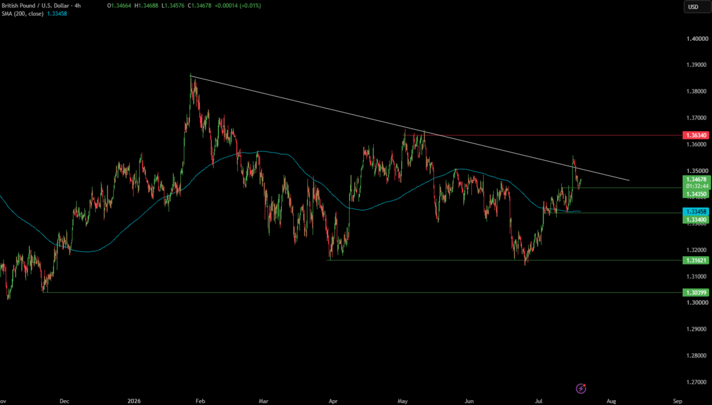Click the green 1.34678 current price label
Viewport: 712px width, 405px height.
pos(695,179)
